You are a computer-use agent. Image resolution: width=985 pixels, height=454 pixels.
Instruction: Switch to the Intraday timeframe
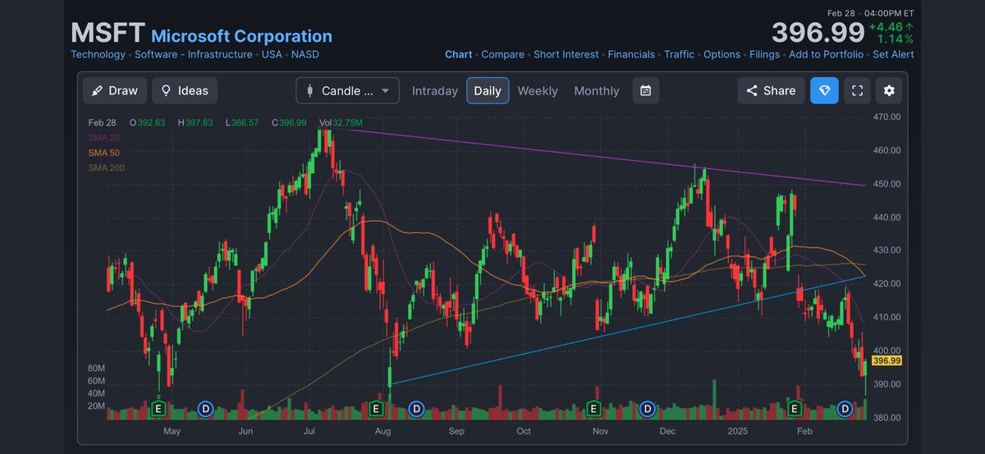[435, 91]
